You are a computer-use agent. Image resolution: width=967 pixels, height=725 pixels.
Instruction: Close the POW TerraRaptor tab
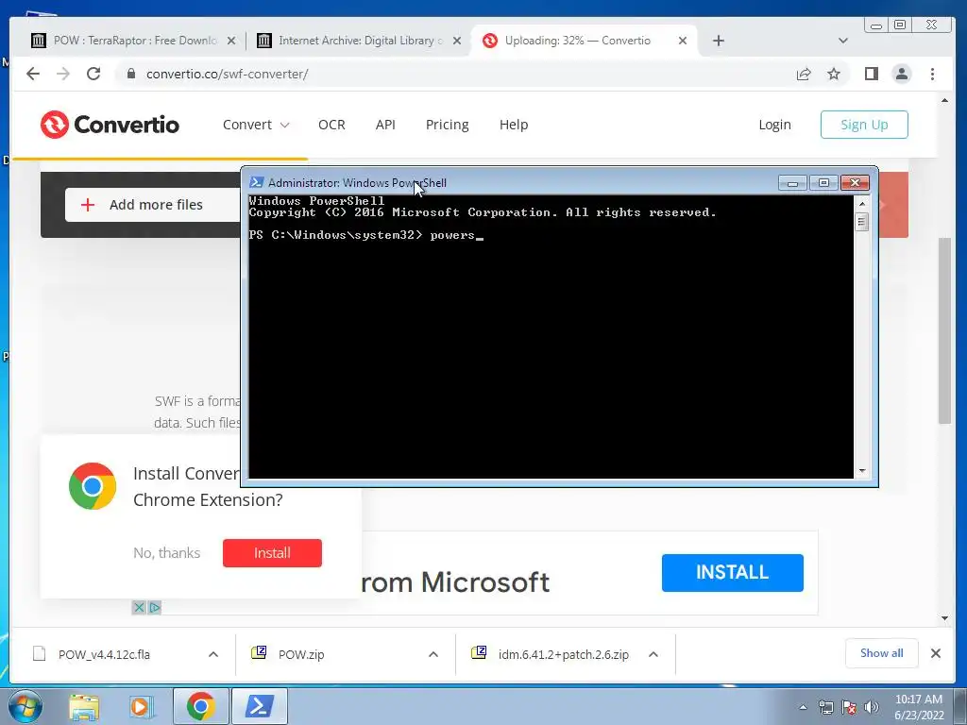coord(231,41)
